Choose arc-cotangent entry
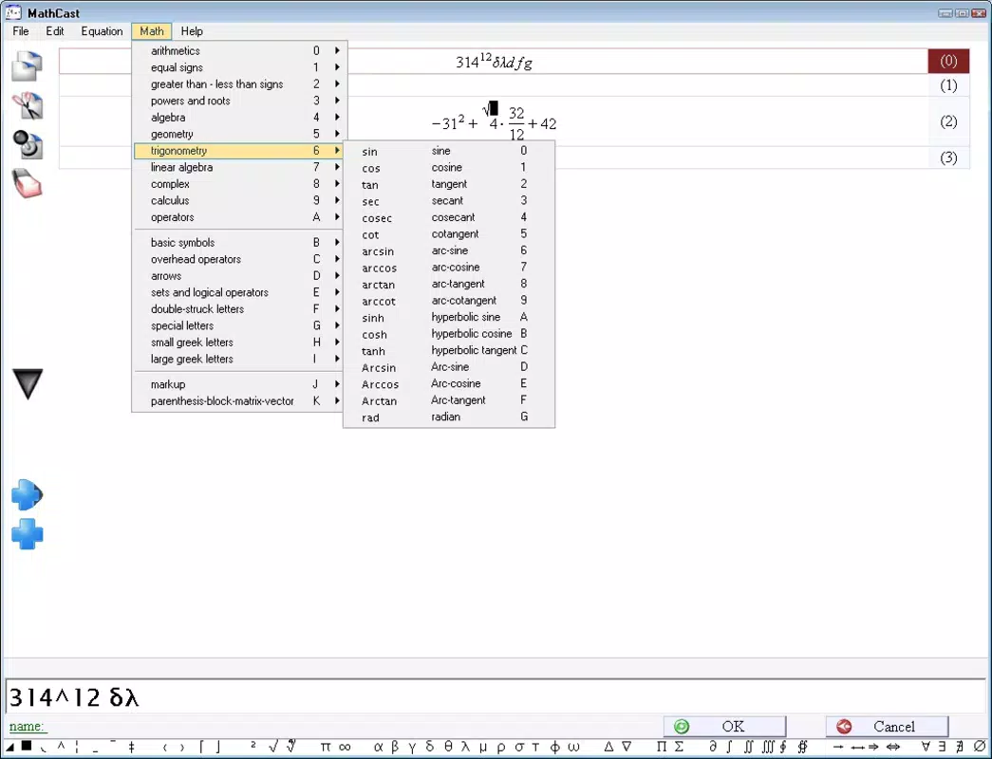992x759 pixels. (x=449, y=301)
